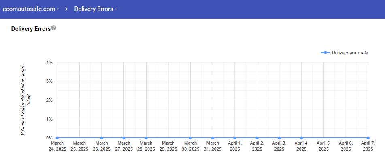385x160 pixels.
Task: Select the March 24, 2025 data point
Action: coord(57,138)
